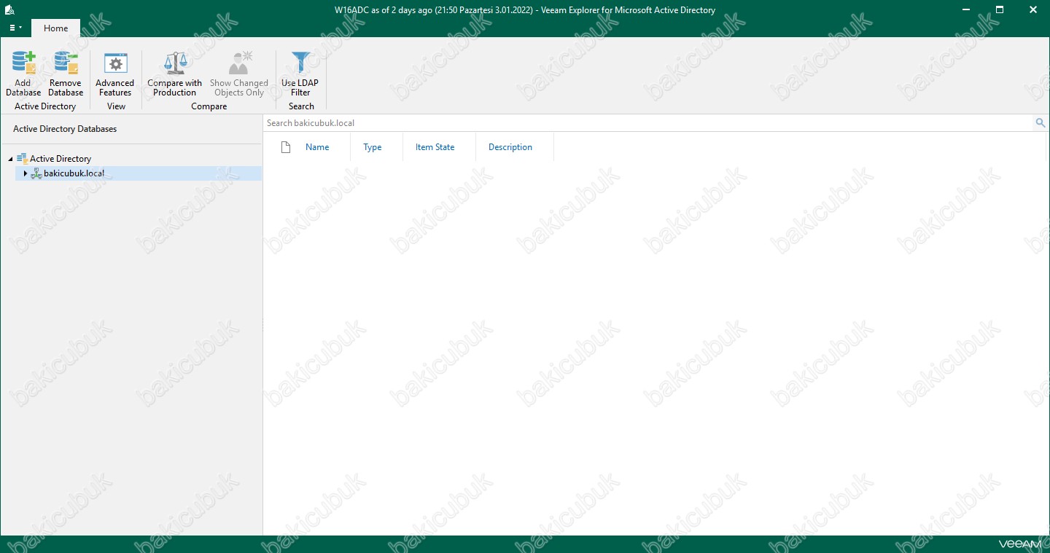Maximize the Veeam Explorer window
The height and width of the screenshot is (553, 1050).
pyautogui.click(x=1000, y=9)
